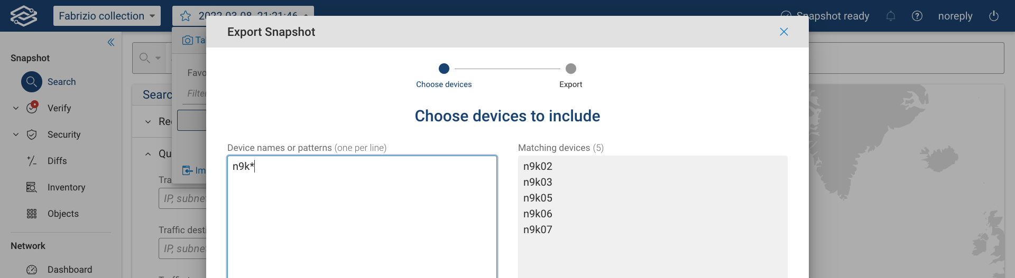Open the Diffs sidebar item
The width and height of the screenshot is (1015, 278).
pyautogui.click(x=57, y=161)
